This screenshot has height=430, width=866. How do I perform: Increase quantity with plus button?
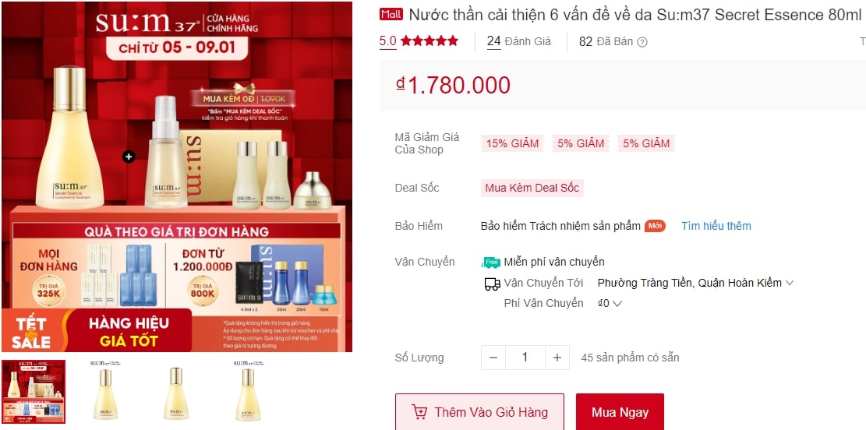[557, 358]
